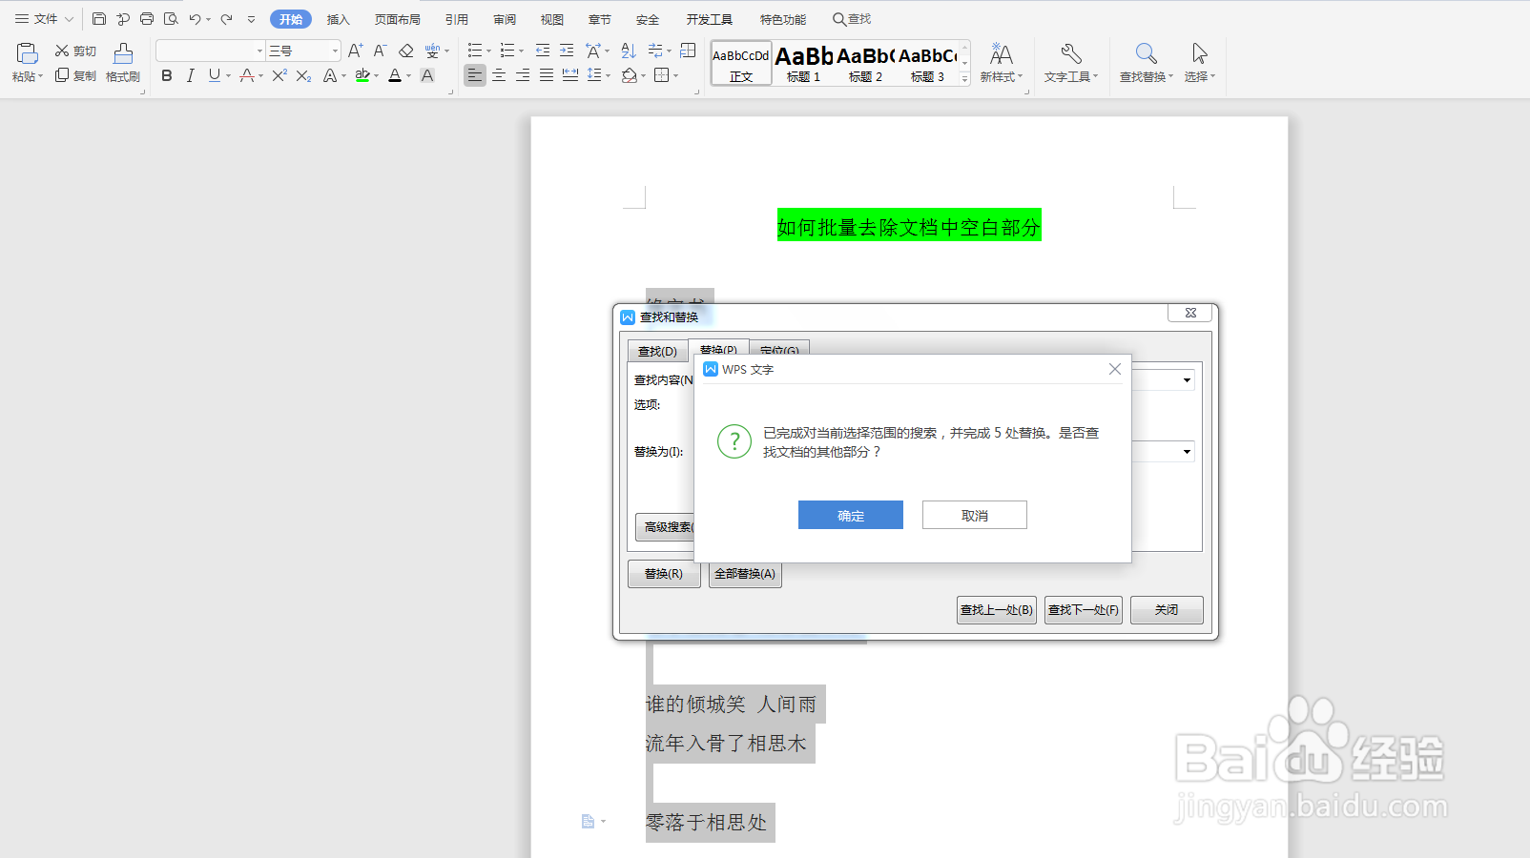Decrease font size with A- icon
Screen dimensions: 1530x858
pyautogui.click(x=380, y=51)
